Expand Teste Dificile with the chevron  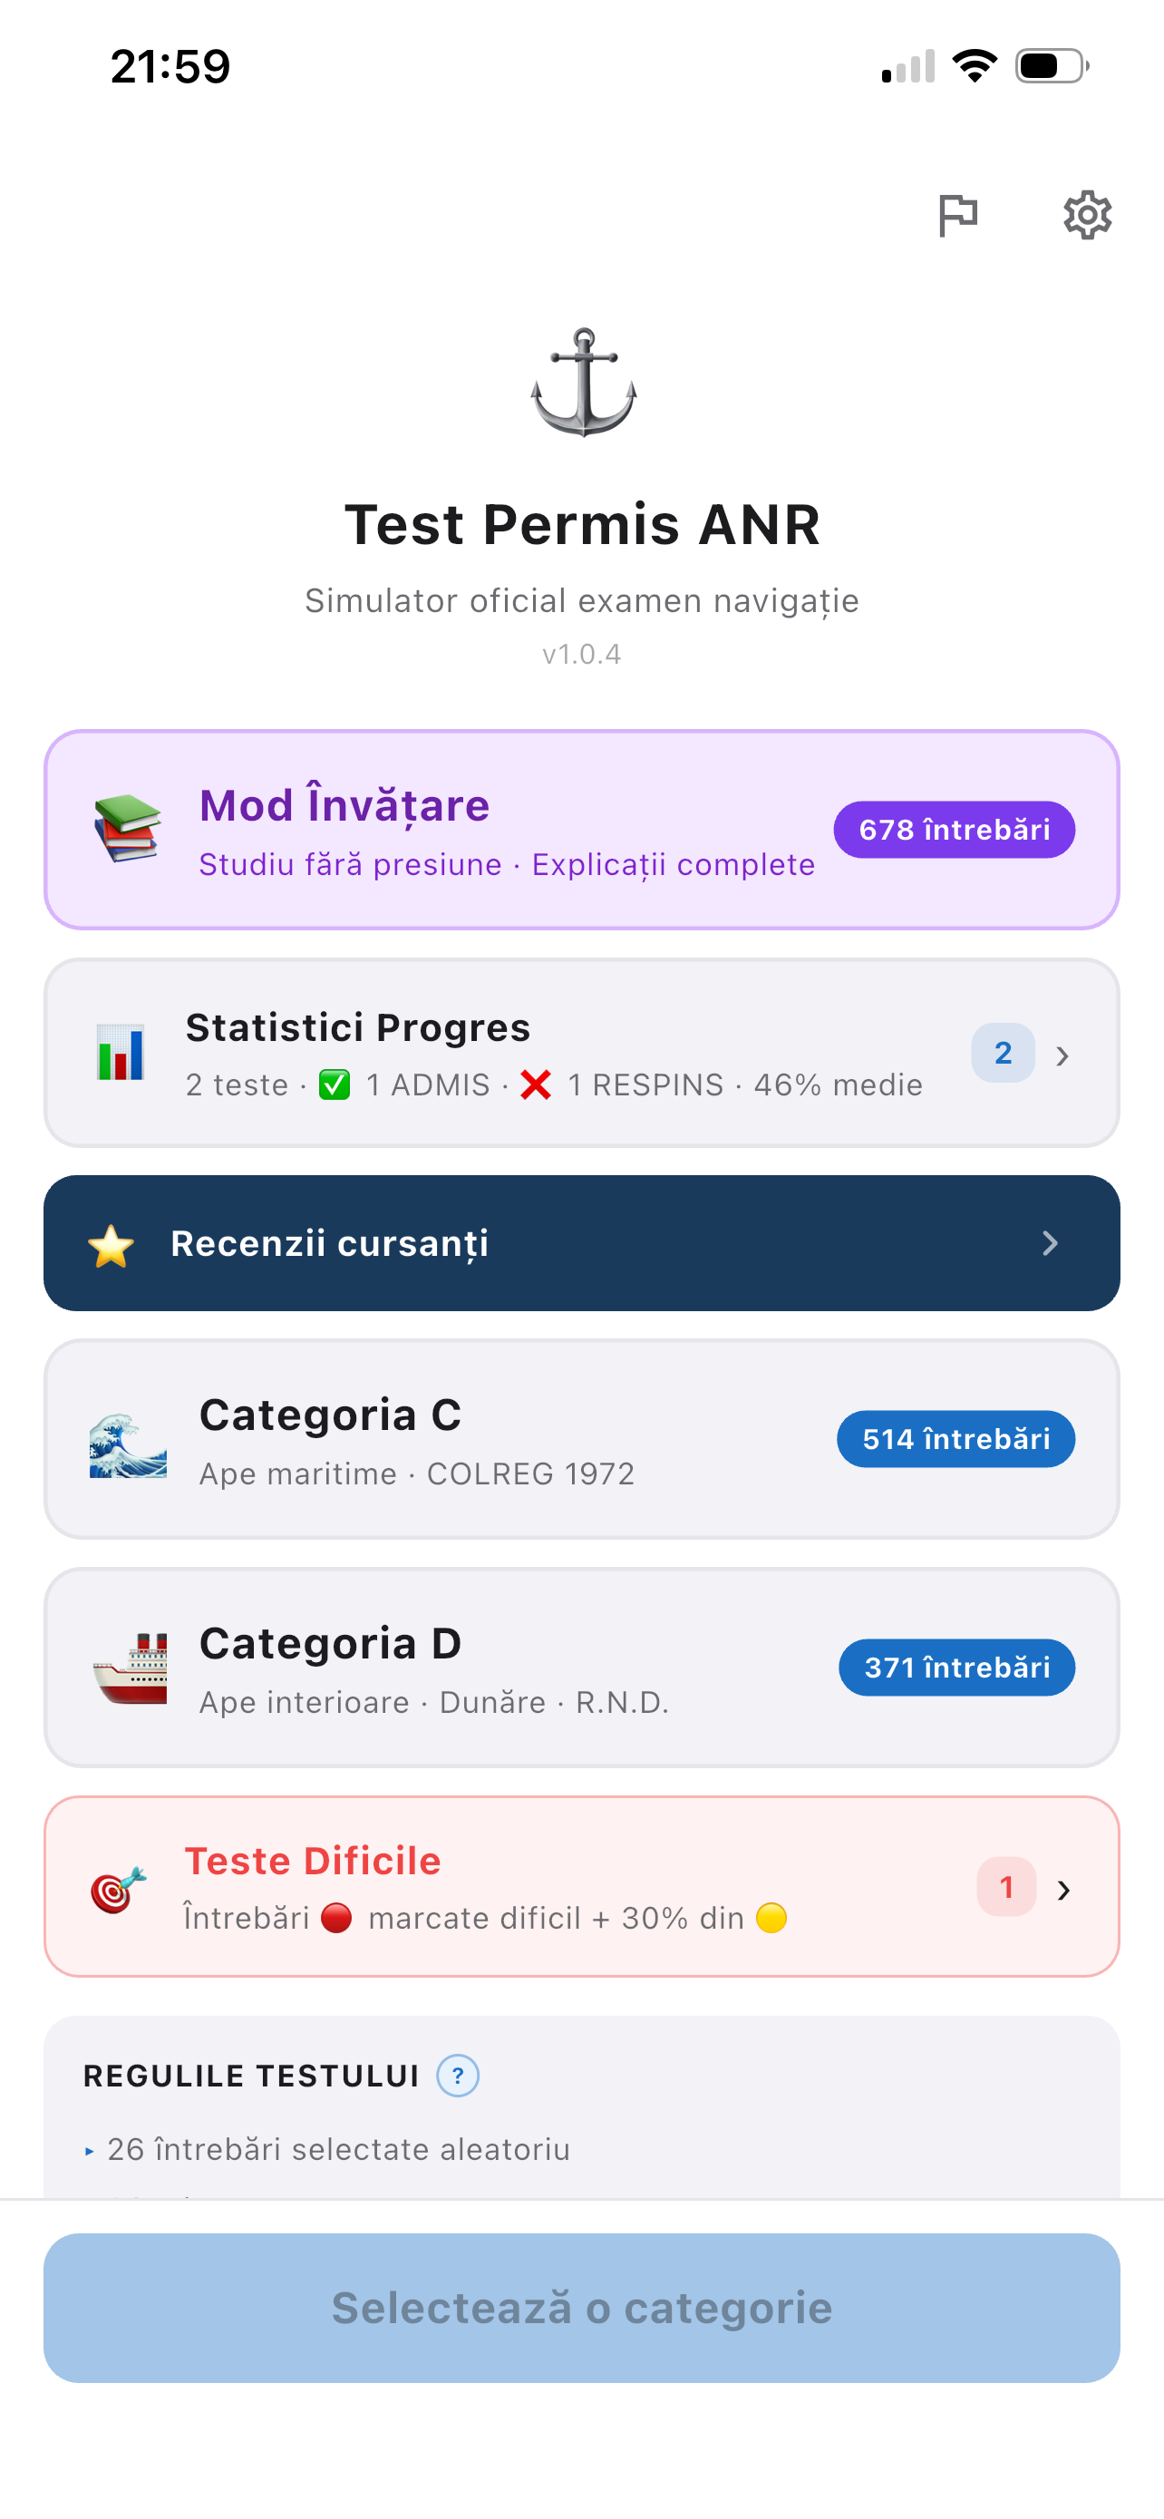[1063, 1891]
